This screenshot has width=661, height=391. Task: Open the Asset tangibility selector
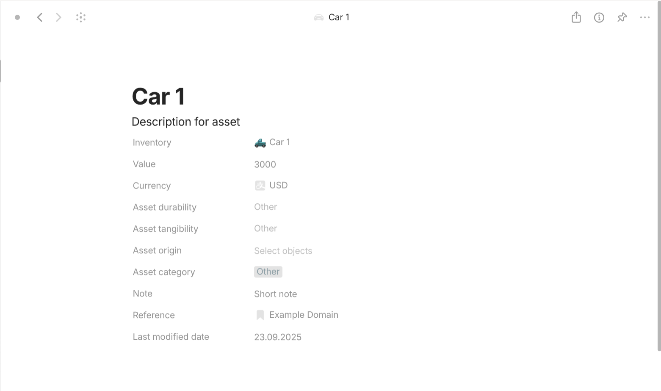[266, 228]
